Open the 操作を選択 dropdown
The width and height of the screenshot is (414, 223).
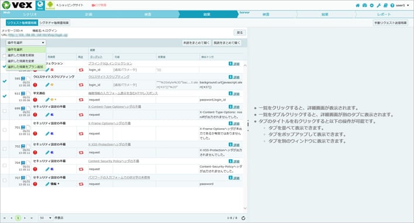pyautogui.click(x=26, y=43)
